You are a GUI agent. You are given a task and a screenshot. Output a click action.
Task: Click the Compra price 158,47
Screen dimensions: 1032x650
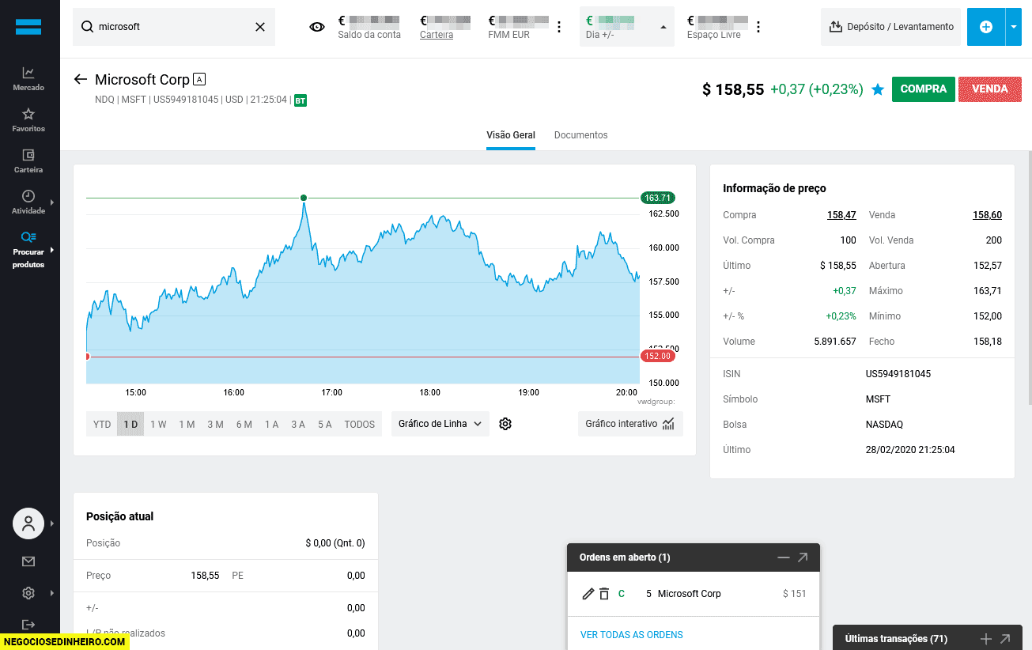pyautogui.click(x=841, y=215)
